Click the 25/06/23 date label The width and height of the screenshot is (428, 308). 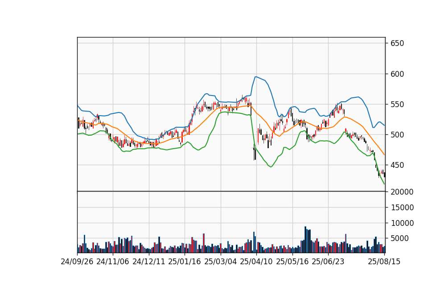click(328, 262)
